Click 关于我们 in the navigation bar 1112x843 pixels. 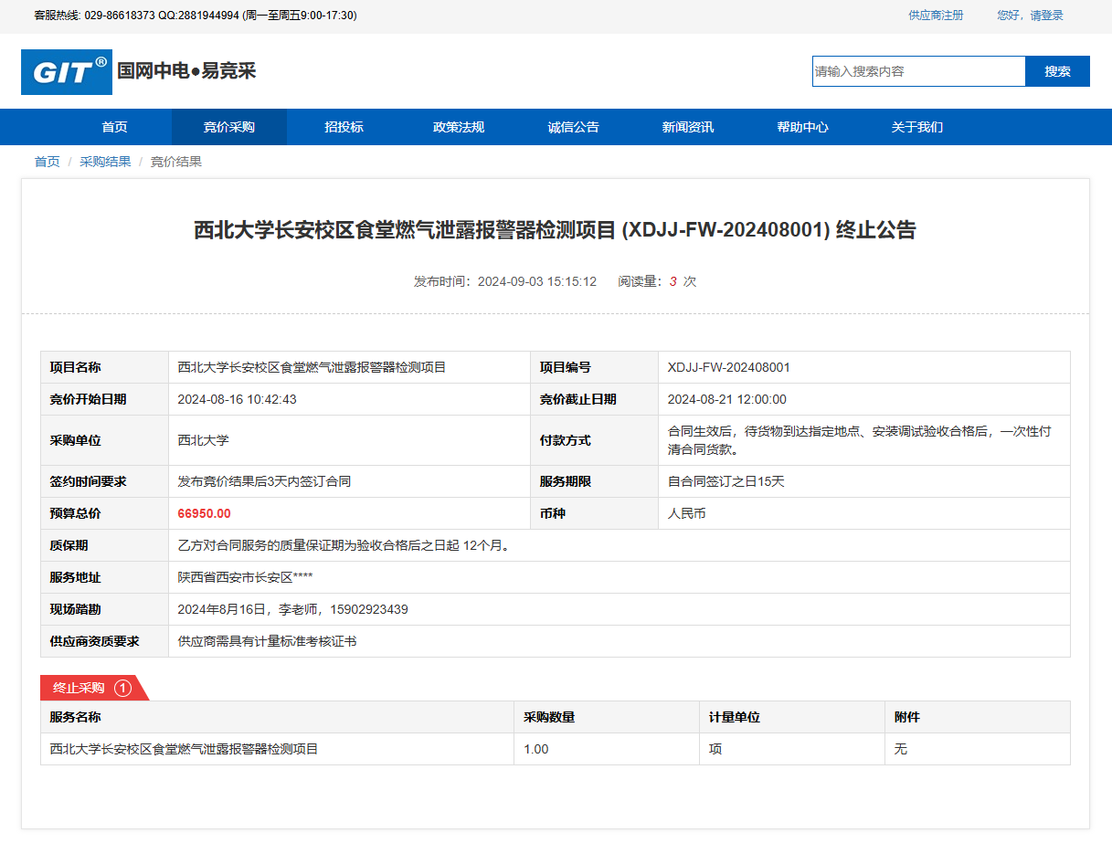[x=916, y=127]
